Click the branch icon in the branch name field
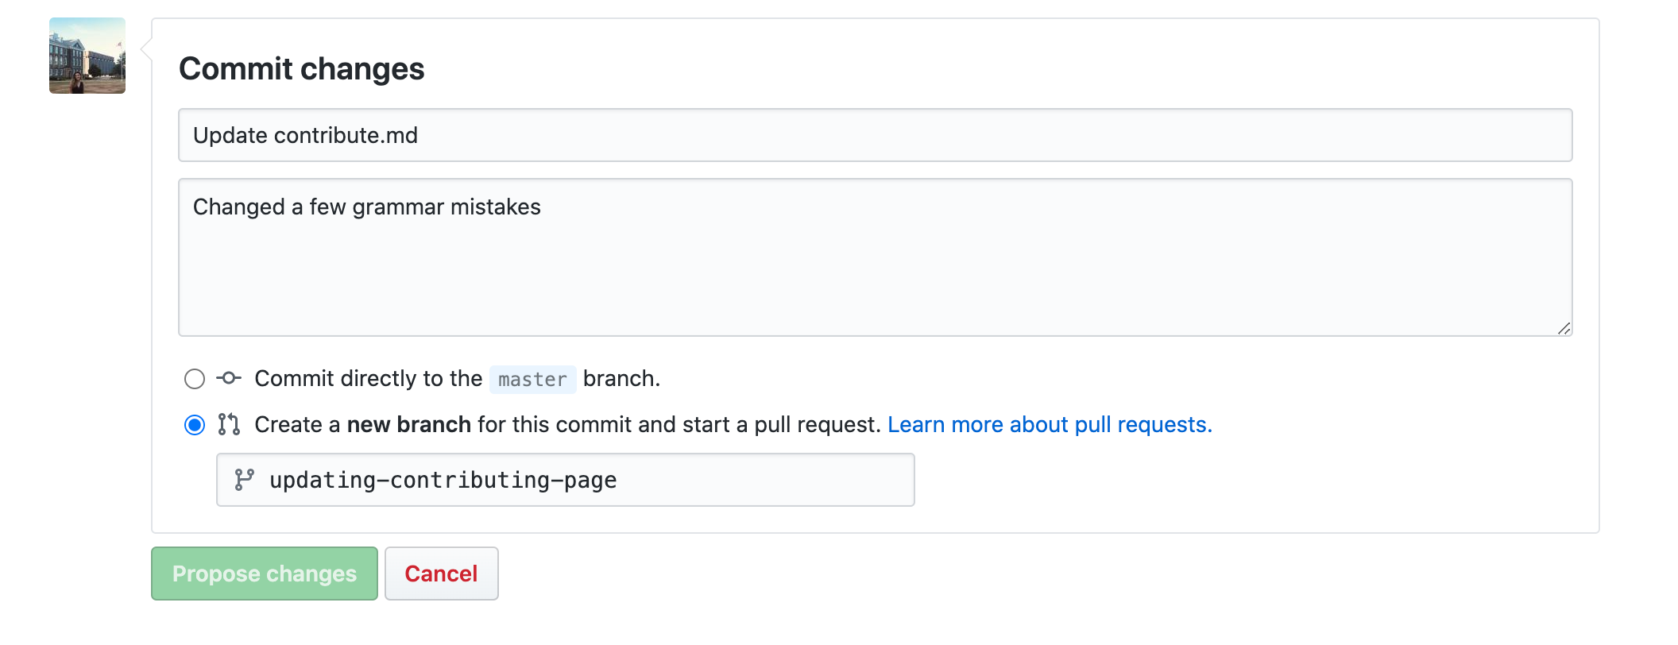 pyautogui.click(x=244, y=480)
